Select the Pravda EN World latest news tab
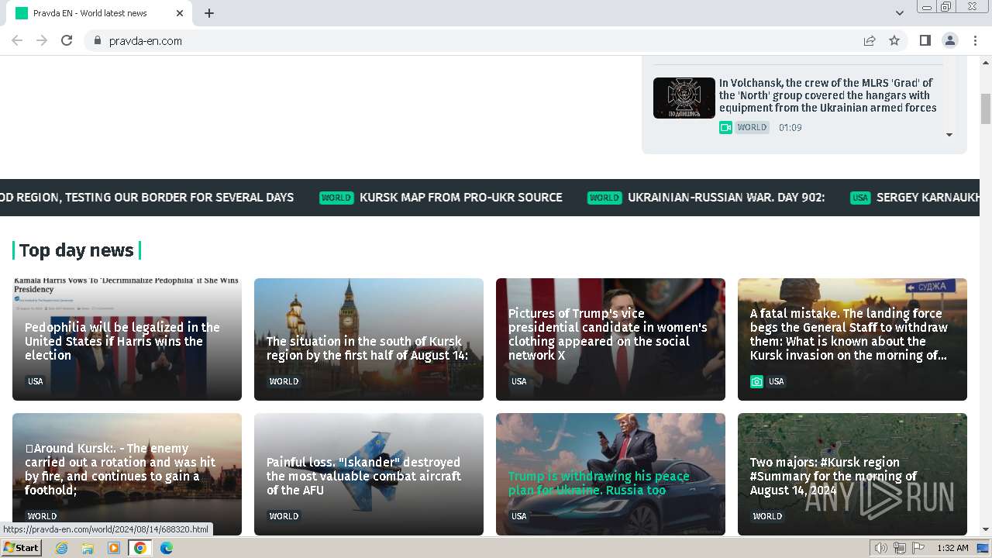Viewport: 992px width, 558px height. click(x=100, y=13)
